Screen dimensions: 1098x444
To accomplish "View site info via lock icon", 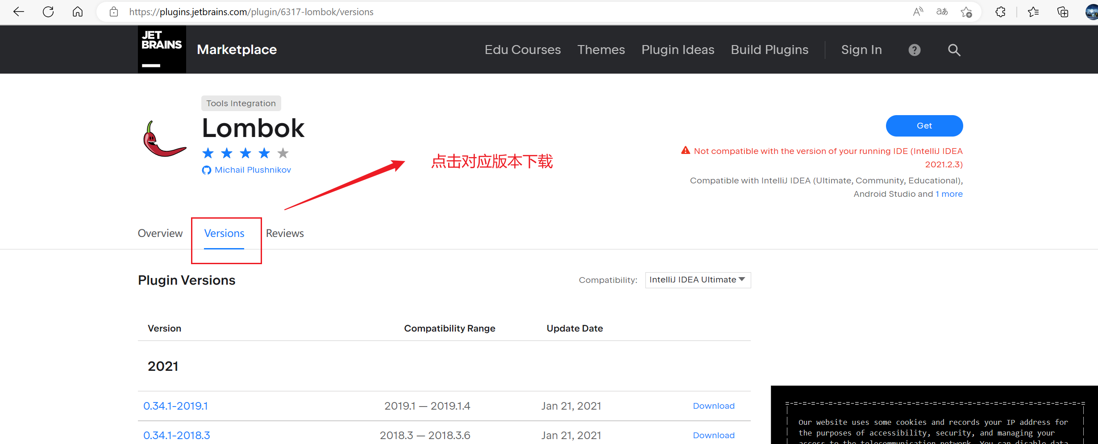I will (114, 12).
